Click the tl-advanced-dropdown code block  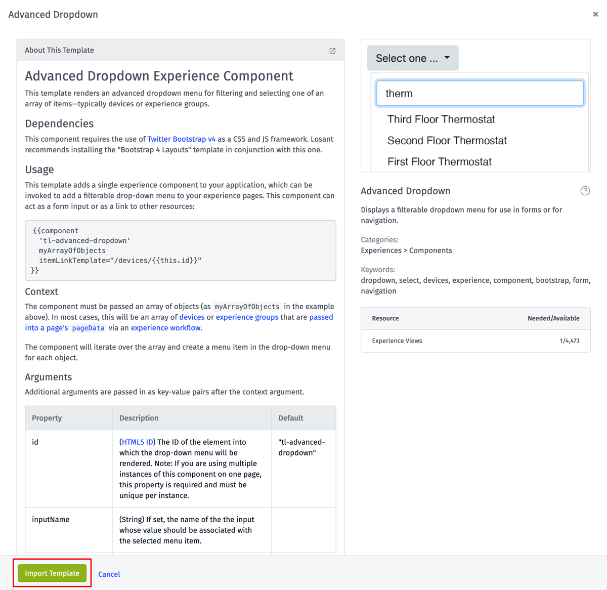coord(181,250)
